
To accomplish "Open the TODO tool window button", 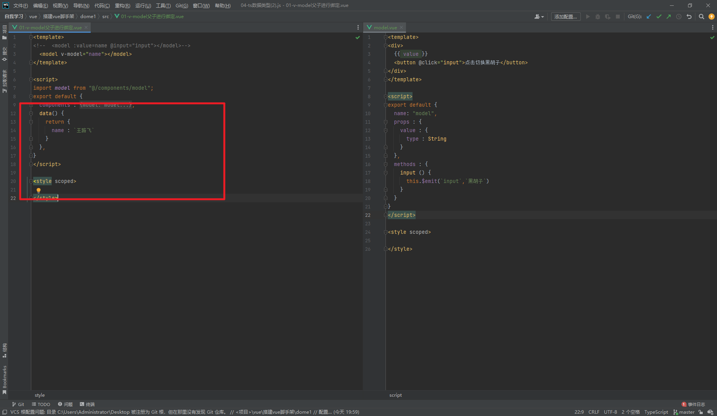I will tap(41, 404).
